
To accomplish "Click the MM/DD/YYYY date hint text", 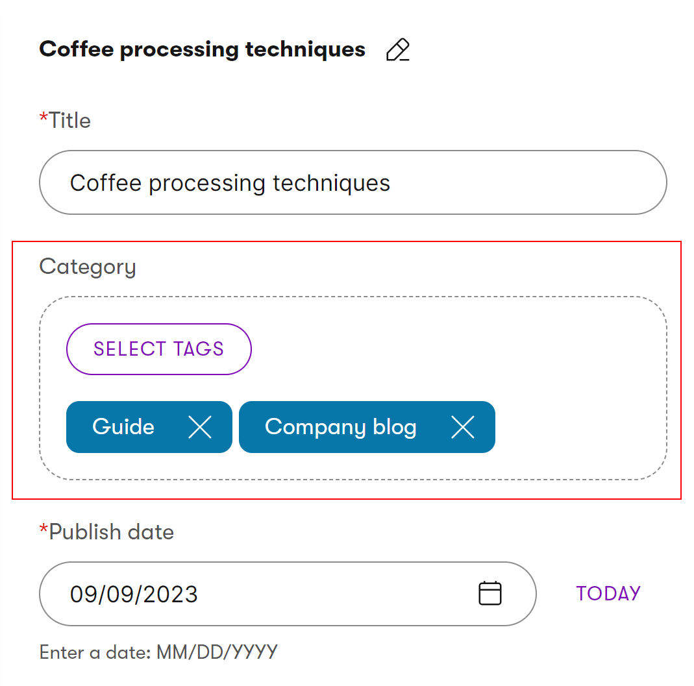I will [217, 652].
